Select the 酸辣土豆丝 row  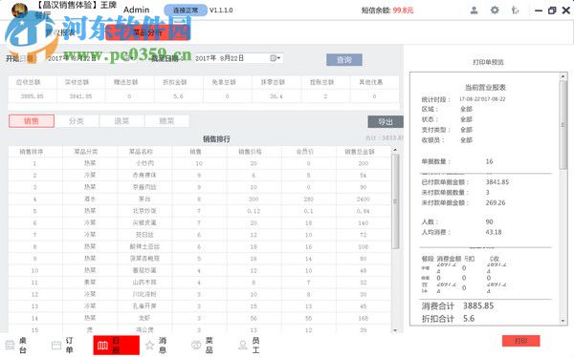pyautogui.click(x=200, y=246)
